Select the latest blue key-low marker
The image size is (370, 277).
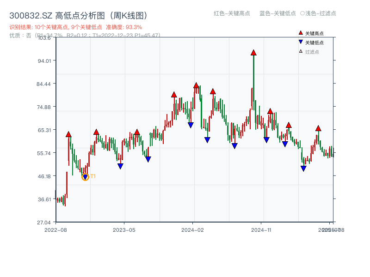pyautogui.click(x=303, y=169)
